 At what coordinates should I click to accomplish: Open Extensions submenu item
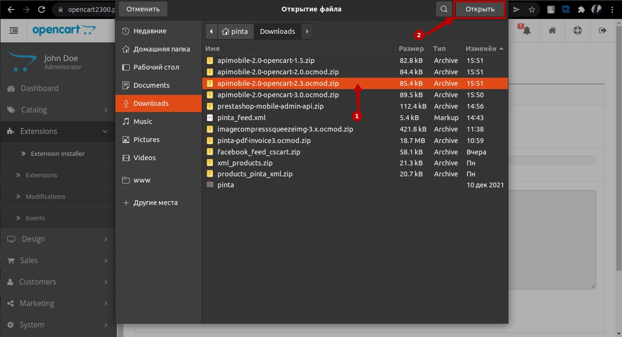57,175
